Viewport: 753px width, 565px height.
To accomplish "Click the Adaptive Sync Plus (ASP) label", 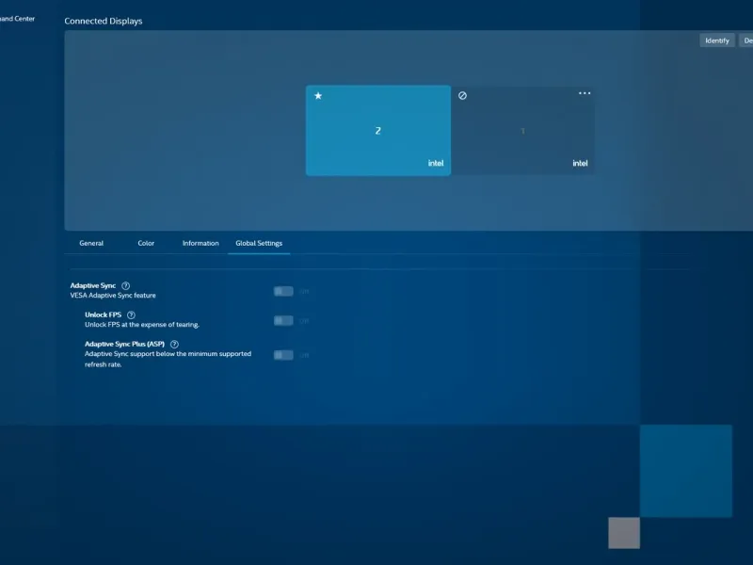I will click(x=124, y=344).
